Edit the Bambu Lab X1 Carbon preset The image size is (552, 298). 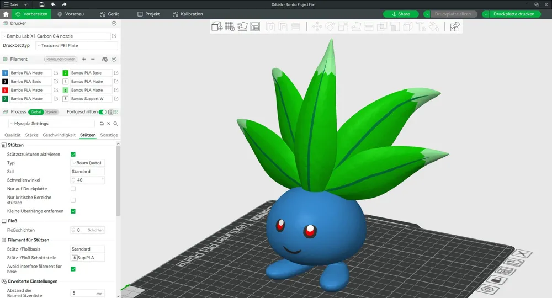click(114, 36)
